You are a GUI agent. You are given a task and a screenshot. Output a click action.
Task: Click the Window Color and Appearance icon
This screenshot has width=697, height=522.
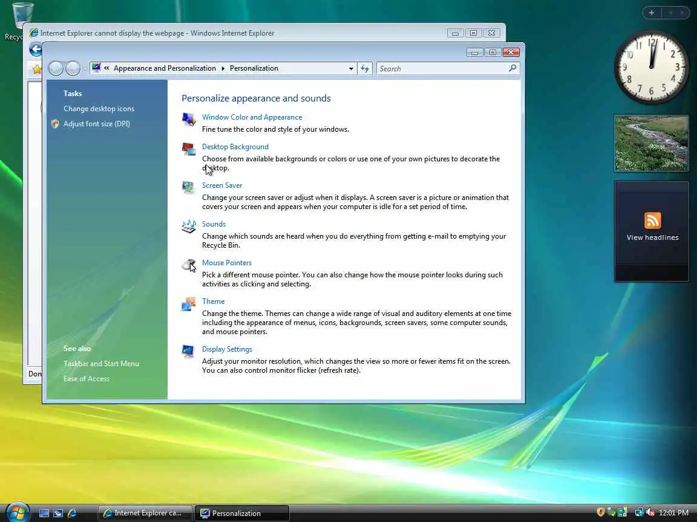coord(189,120)
